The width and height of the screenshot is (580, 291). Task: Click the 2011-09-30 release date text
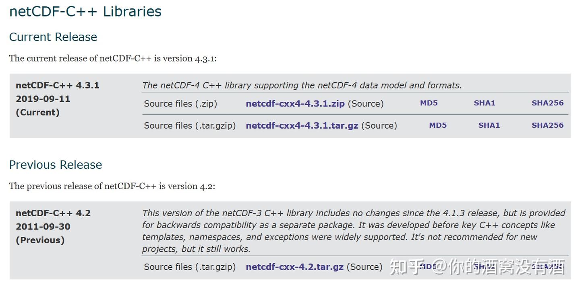[x=43, y=227]
